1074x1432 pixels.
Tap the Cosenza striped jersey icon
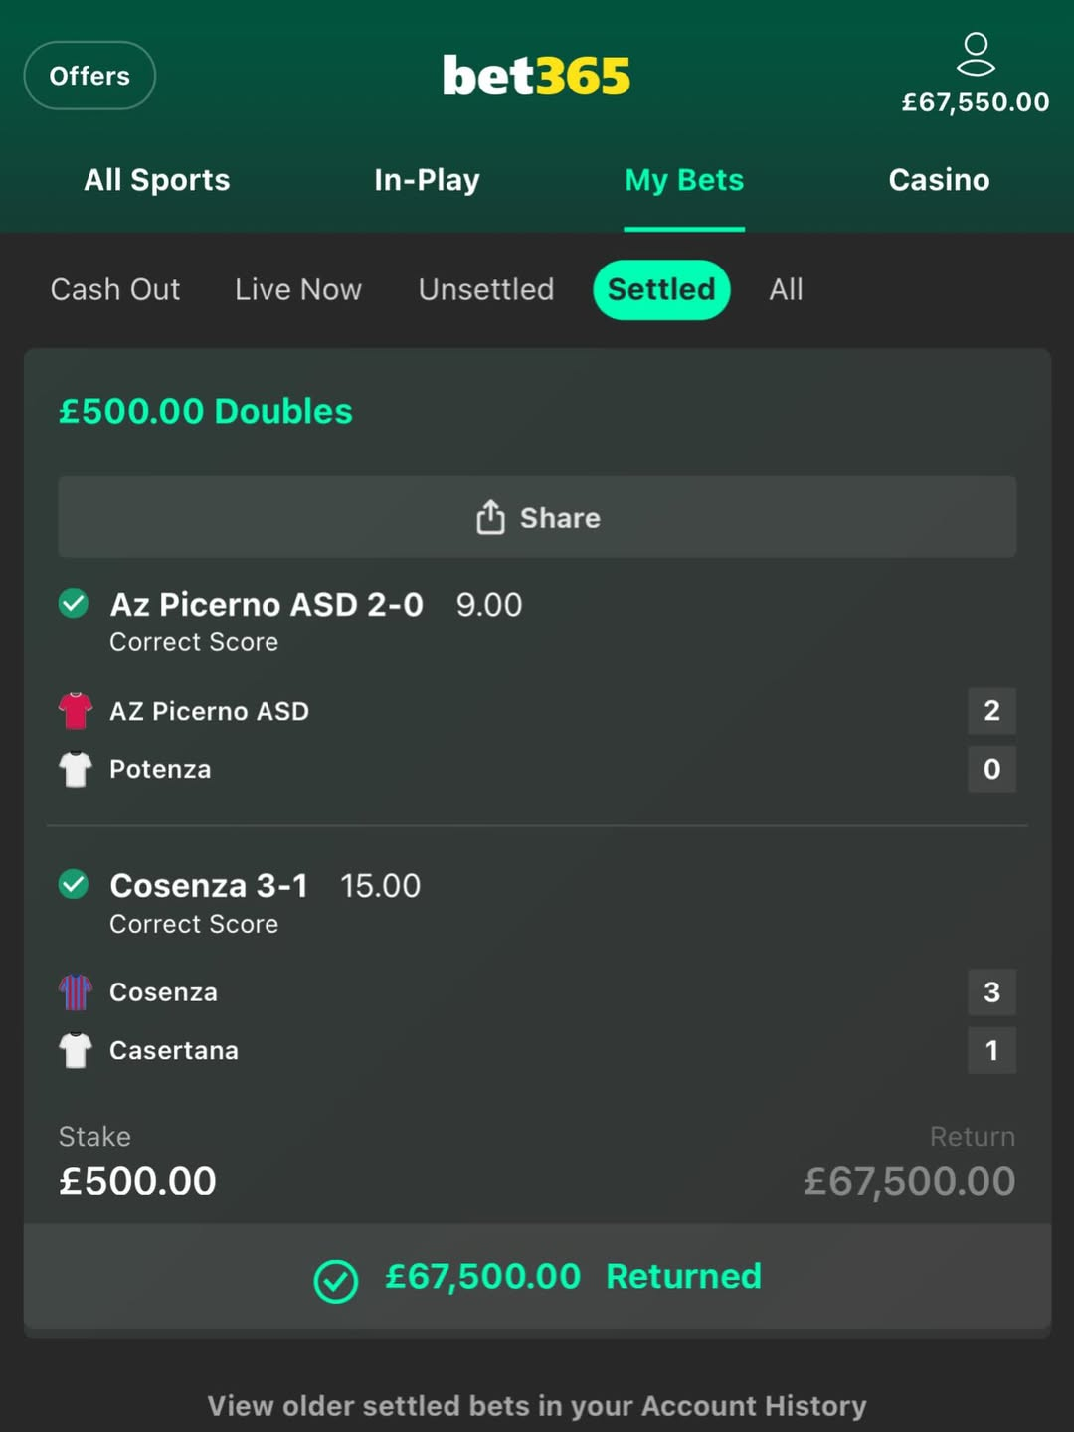(x=76, y=991)
